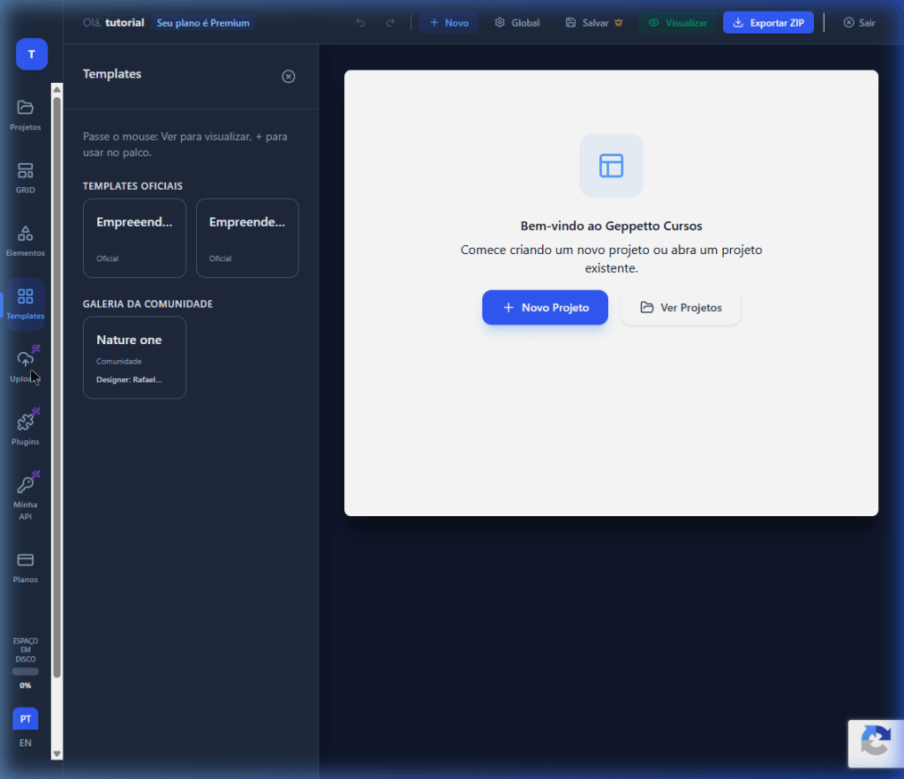Open the Projetos folder icon in sidebar
Image resolution: width=904 pixels, height=779 pixels.
(x=26, y=109)
